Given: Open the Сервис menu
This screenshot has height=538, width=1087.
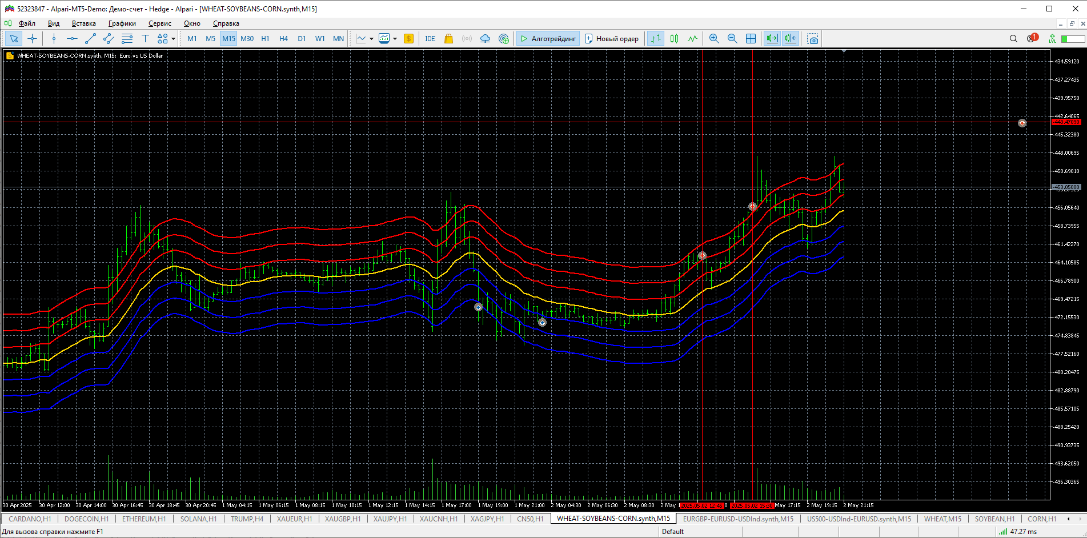Looking at the screenshot, I should point(159,23).
